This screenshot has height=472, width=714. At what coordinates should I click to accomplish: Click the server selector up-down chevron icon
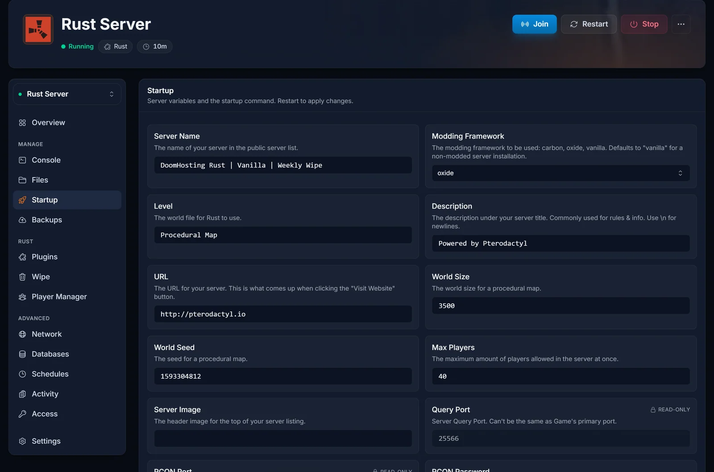(x=112, y=94)
